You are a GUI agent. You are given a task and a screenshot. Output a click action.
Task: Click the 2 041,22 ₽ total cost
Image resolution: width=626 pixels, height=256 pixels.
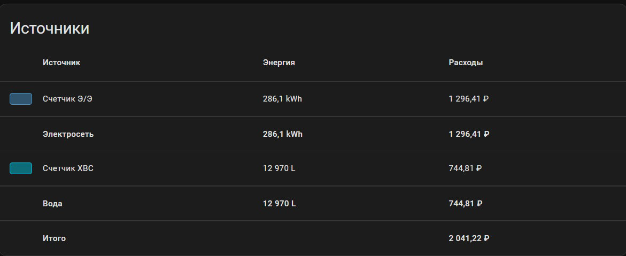click(x=469, y=238)
